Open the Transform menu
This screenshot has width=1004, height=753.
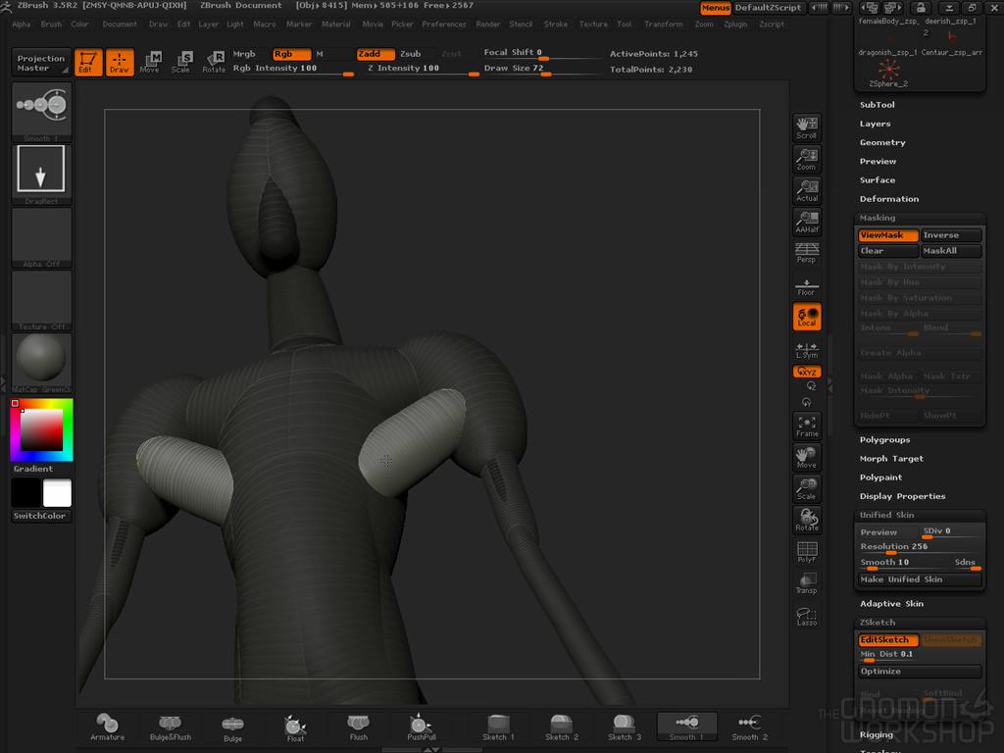664,24
